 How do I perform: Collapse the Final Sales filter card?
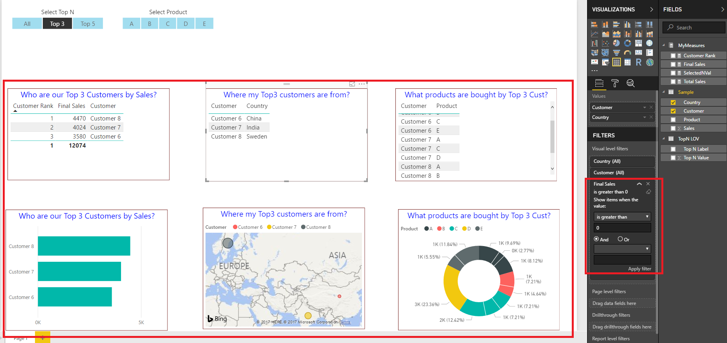(x=639, y=184)
